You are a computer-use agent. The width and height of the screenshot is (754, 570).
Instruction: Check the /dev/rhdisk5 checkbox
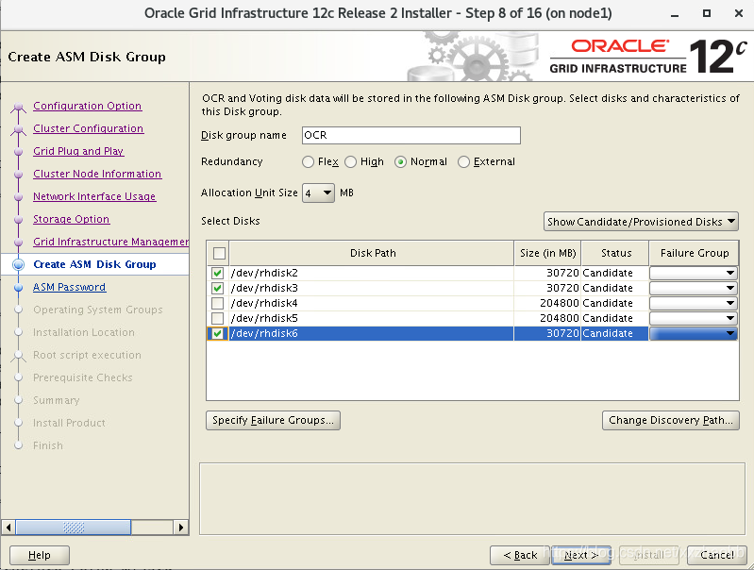pyautogui.click(x=217, y=318)
